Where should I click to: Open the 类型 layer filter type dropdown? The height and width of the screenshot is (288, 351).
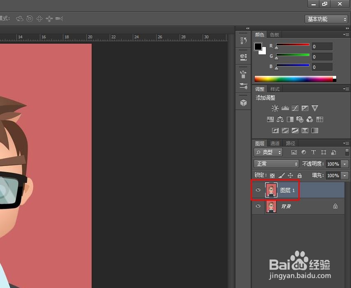click(x=268, y=152)
